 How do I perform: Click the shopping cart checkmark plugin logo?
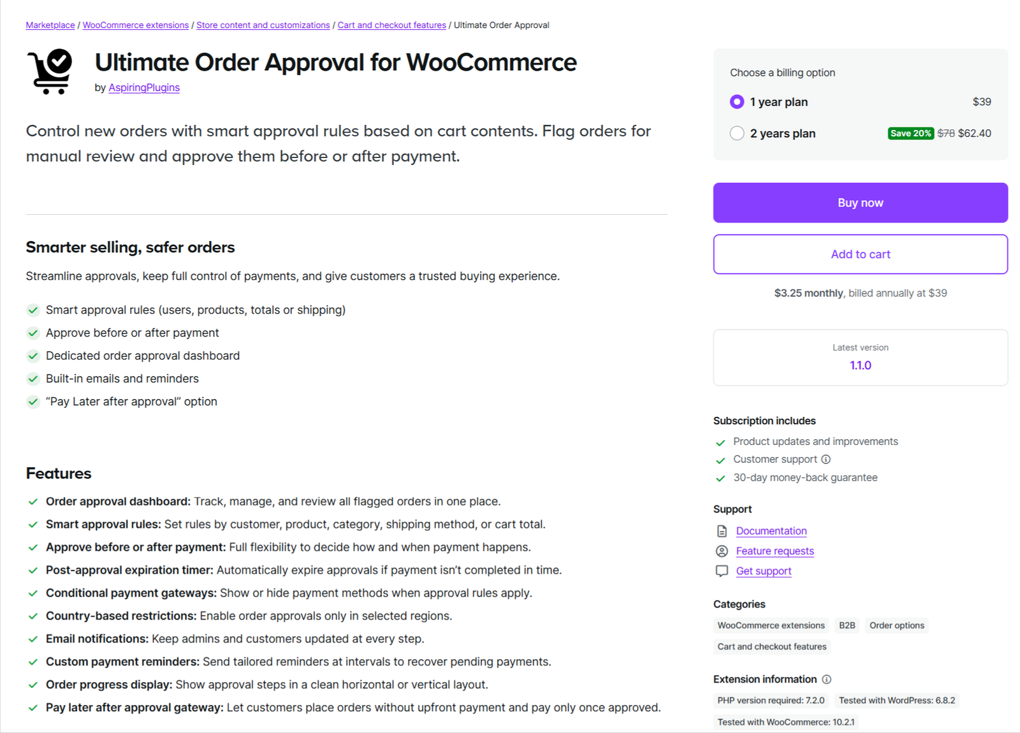click(x=50, y=71)
